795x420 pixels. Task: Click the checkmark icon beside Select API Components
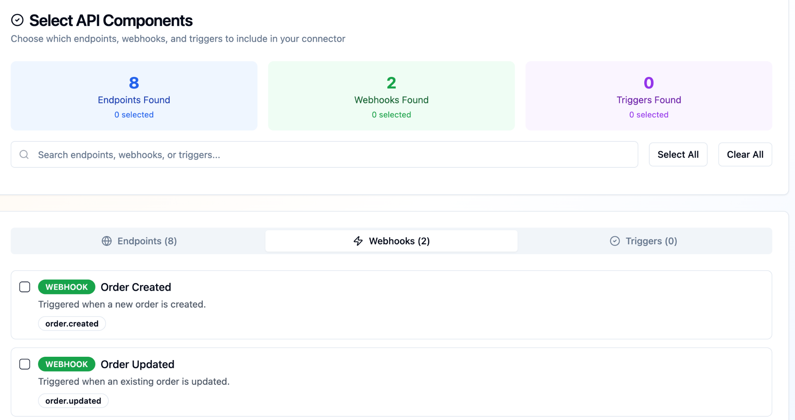pos(17,19)
